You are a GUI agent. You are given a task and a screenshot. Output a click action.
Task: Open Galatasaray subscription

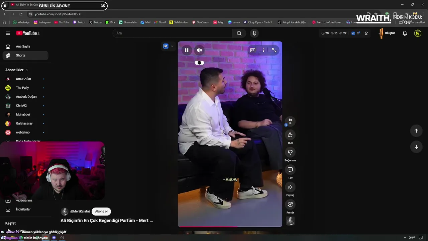25,124
